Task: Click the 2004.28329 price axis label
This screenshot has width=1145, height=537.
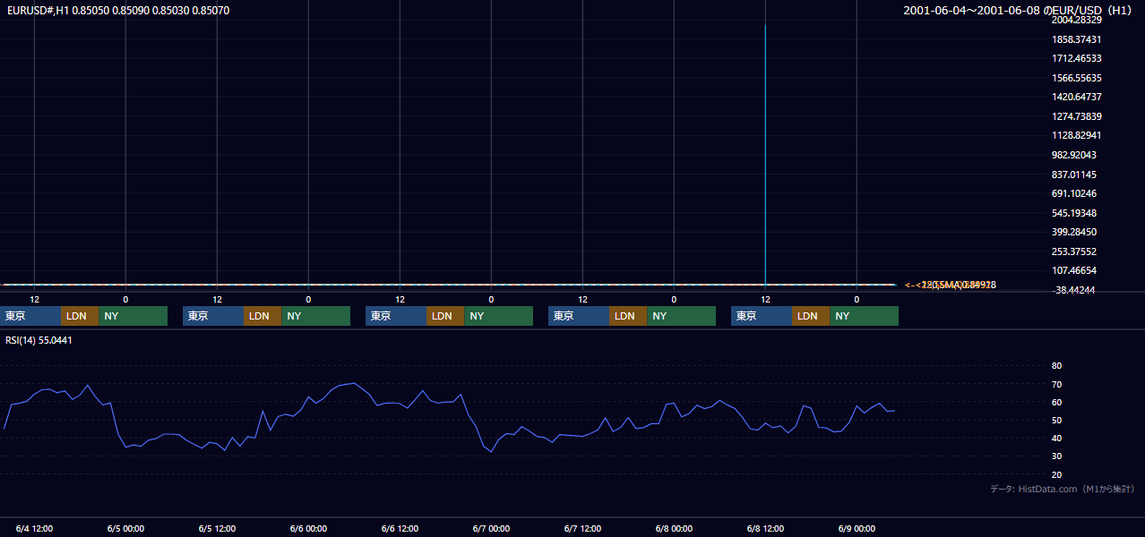Action: click(x=1077, y=20)
